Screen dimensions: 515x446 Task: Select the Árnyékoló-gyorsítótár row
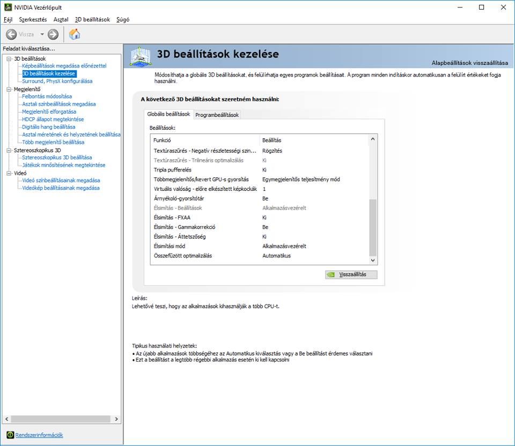pos(260,198)
